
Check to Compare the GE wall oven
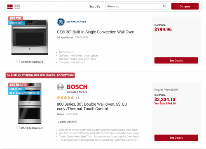click(18, 61)
